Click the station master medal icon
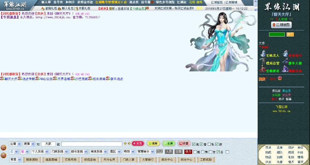Image resolution: width=310 pixels, height=165 pixels. (280, 79)
